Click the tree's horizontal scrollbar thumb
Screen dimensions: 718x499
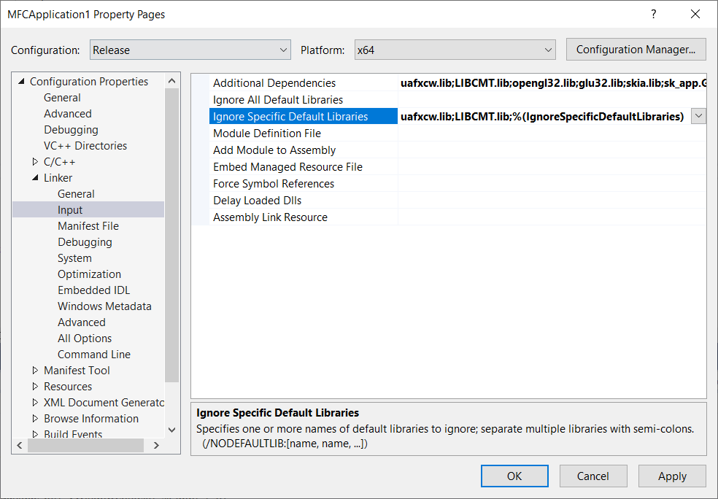click(x=85, y=445)
